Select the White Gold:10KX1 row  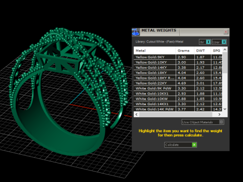coord(178,94)
